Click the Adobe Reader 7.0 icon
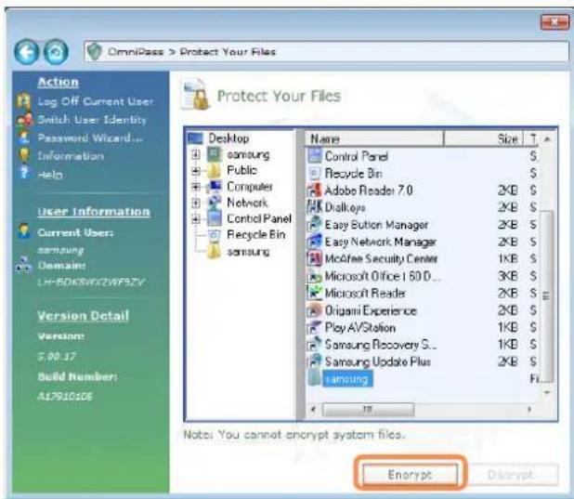 [x=314, y=190]
